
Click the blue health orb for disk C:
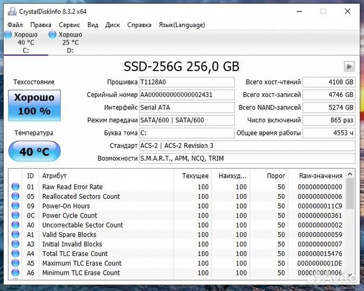8,34
